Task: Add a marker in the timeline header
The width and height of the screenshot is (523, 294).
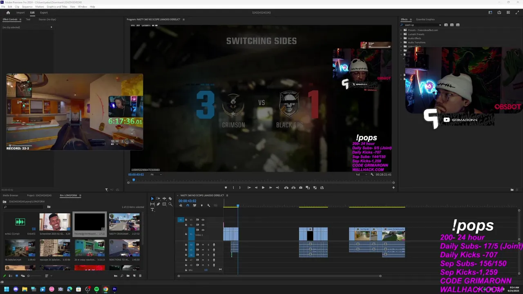Action: (201, 205)
